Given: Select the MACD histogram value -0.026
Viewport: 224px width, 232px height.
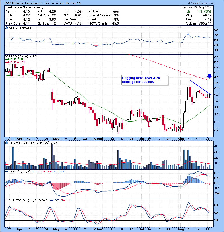Looking at the screenshot, I should tap(59, 172).
